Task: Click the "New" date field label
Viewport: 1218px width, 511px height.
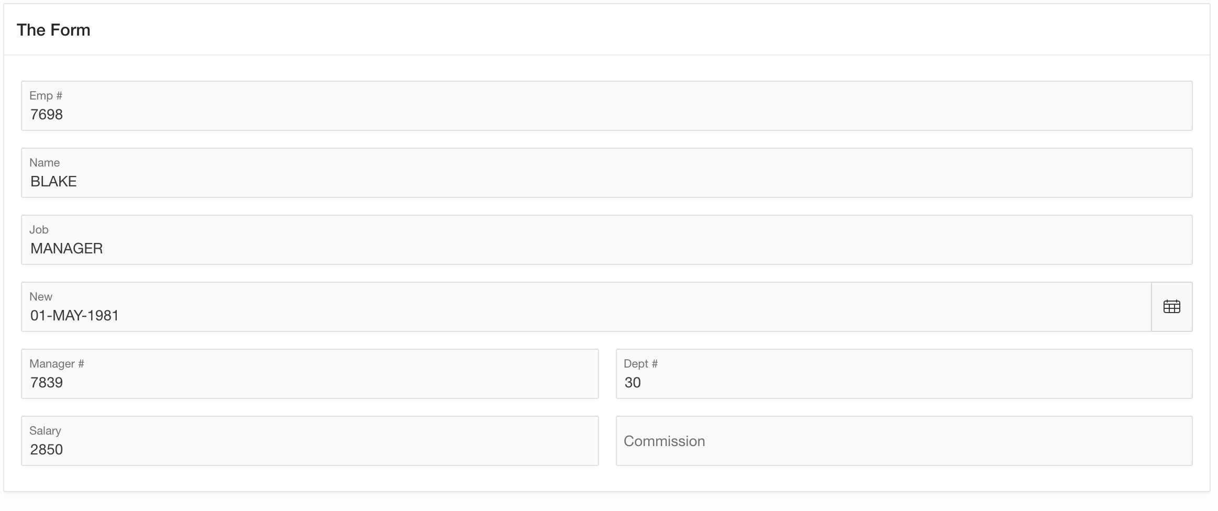Action: (x=41, y=296)
